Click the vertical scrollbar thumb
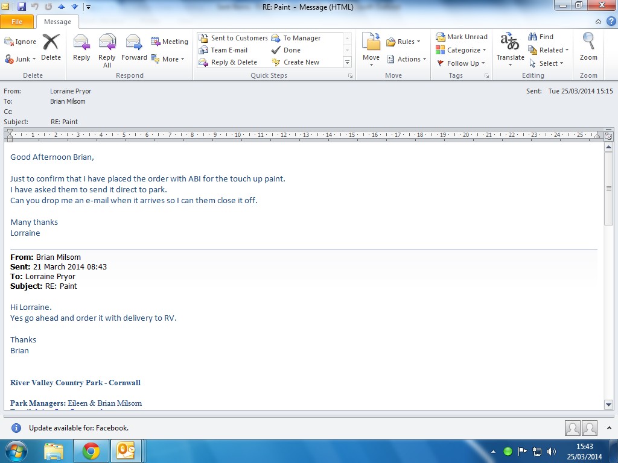 (x=608, y=189)
